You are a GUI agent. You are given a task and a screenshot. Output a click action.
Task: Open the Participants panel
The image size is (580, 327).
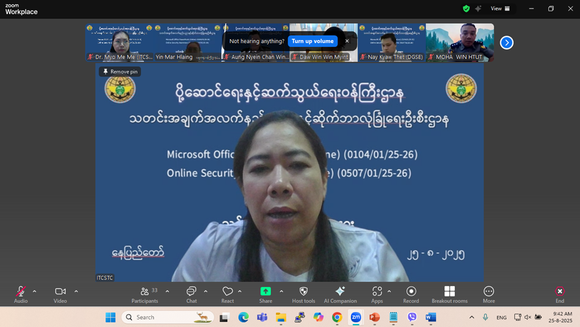pyautogui.click(x=145, y=291)
